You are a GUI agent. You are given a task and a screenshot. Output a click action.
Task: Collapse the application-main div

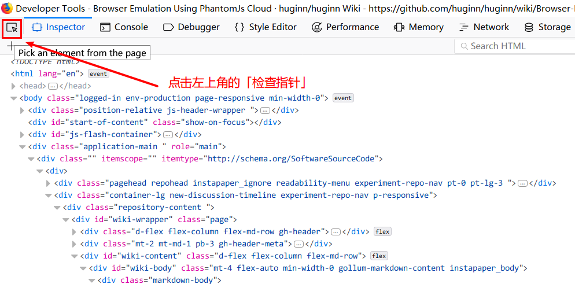click(x=23, y=146)
